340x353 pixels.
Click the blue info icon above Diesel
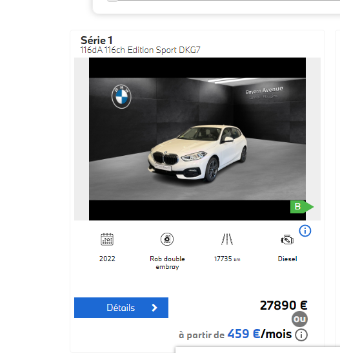[x=305, y=231]
